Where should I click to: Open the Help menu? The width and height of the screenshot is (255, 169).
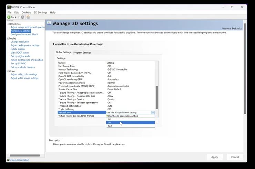(52, 12)
